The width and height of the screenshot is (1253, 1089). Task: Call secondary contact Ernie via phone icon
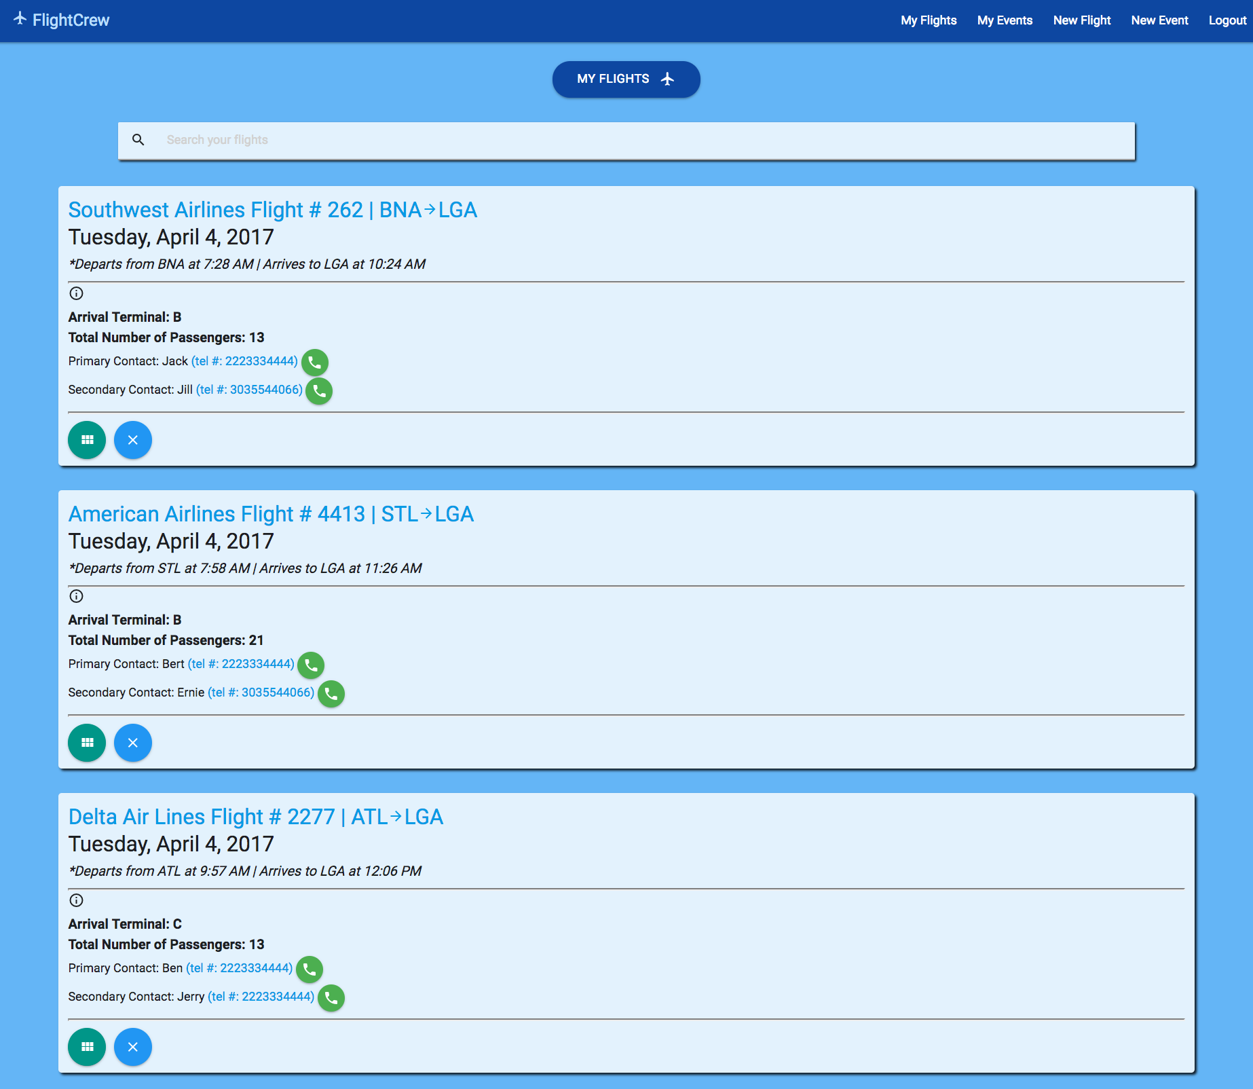331,694
